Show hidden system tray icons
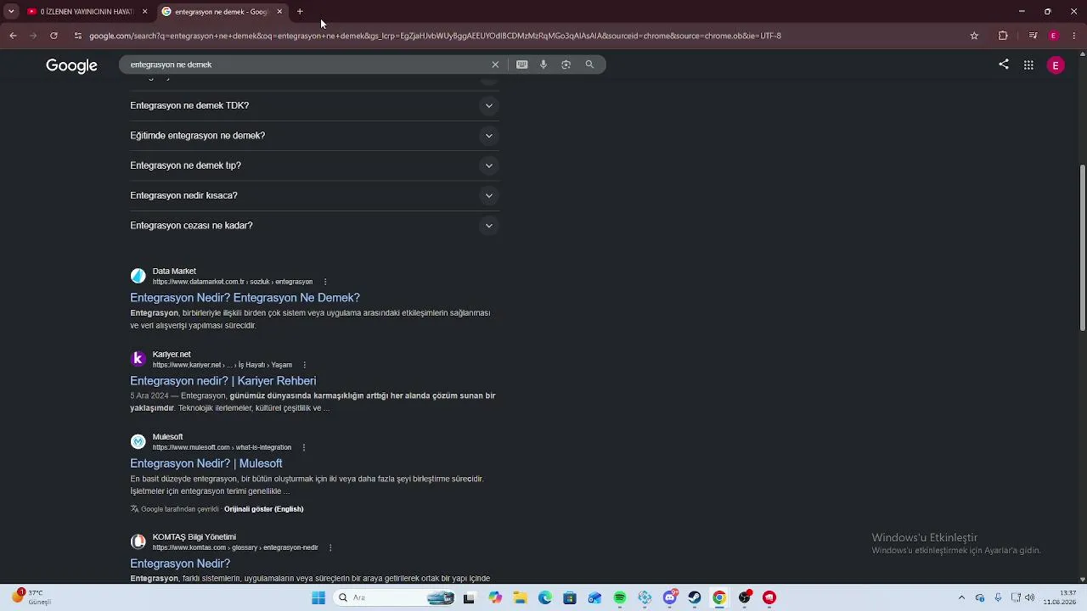The image size is (1087, 611). [961, 597]
